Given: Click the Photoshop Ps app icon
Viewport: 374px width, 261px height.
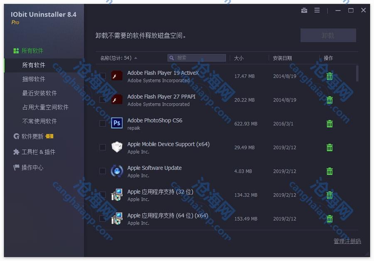Looking at the screenshot, I should [117, 123].
